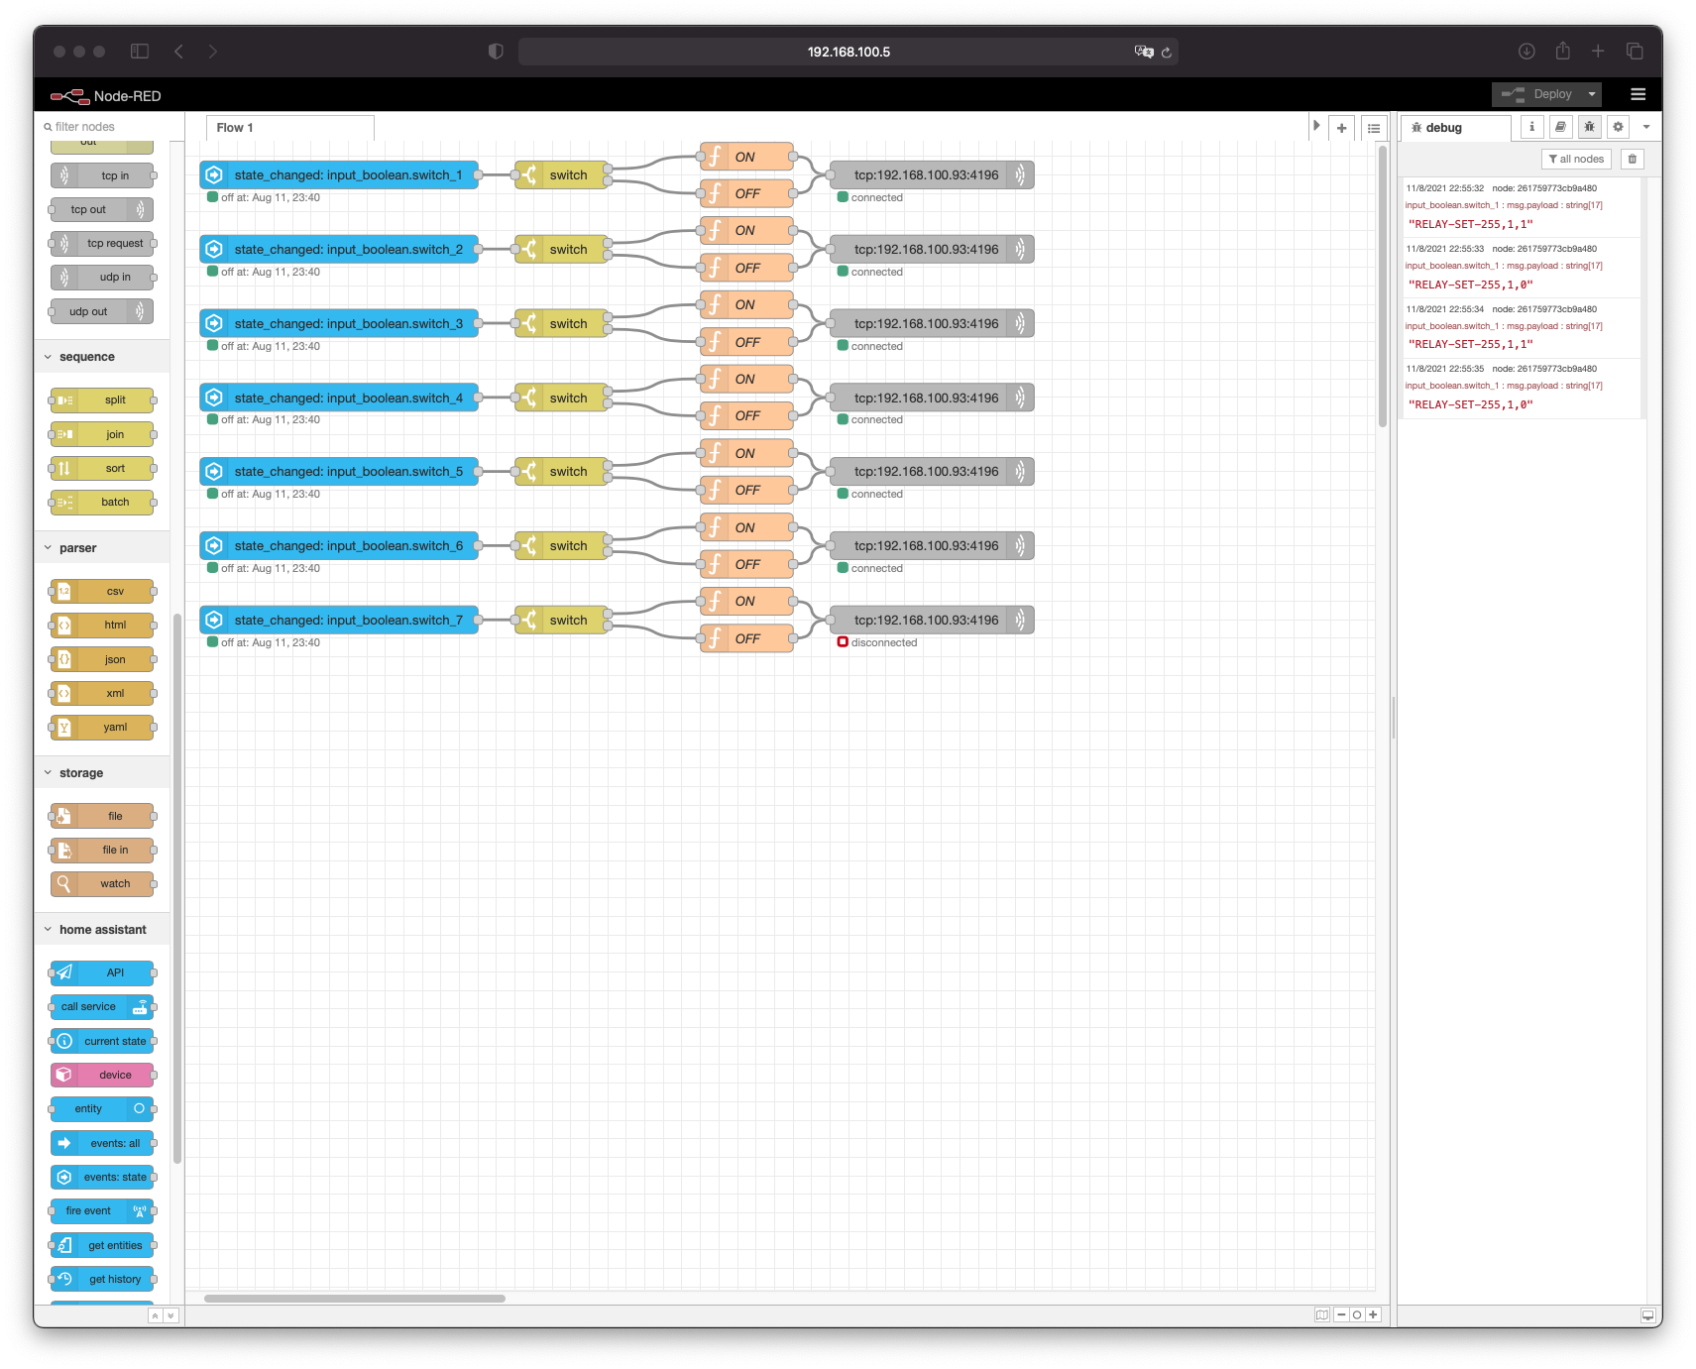Click the Deploy button
This screenshot has height=1369, width=1696.
click(1540, 94)
